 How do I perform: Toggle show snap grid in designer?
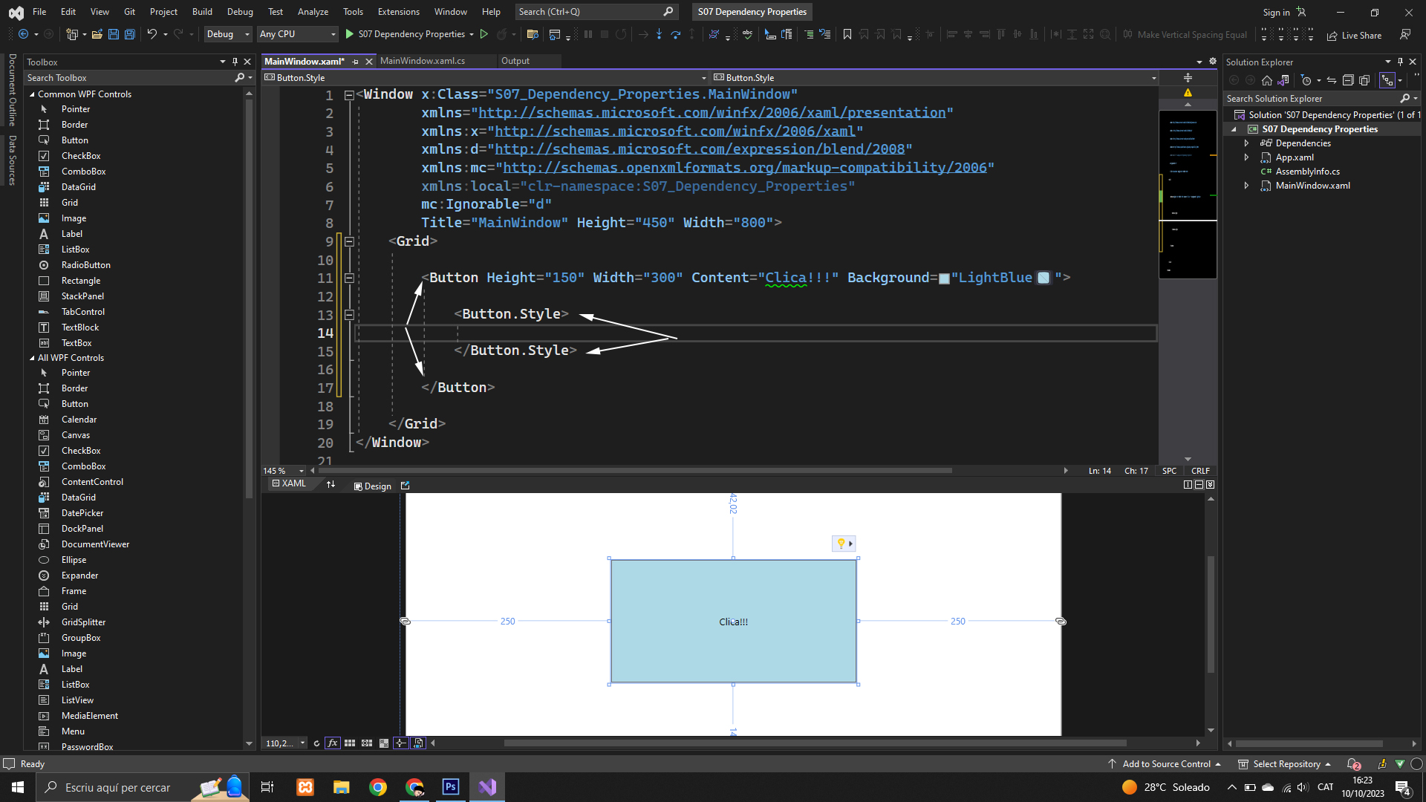coord(350,743)
